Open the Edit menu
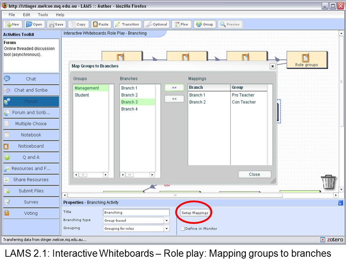346x260 pixels. coord(26,15)
